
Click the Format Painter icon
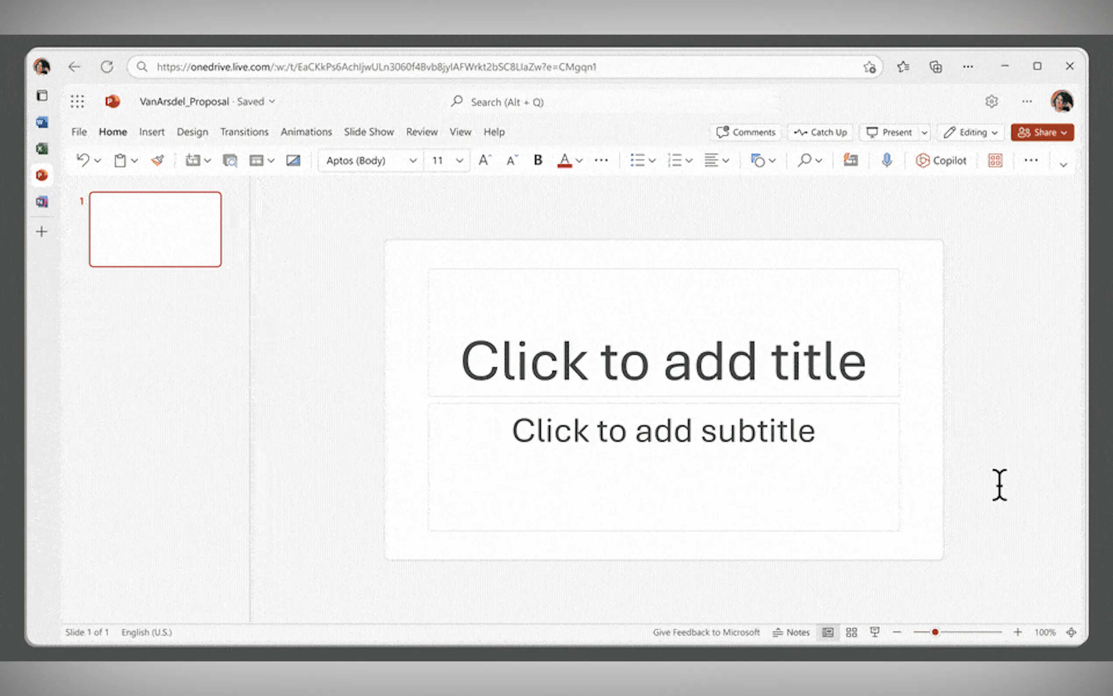pyautogui.click(x=157, y=160)
